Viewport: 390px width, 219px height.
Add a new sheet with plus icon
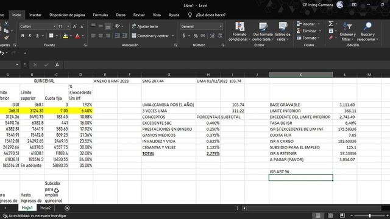[67, 208]
